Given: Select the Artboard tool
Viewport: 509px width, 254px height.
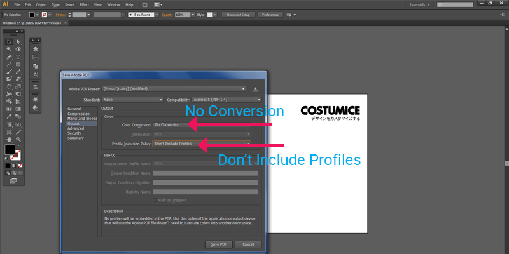Looking at the screenshot, I should point(9,132).
